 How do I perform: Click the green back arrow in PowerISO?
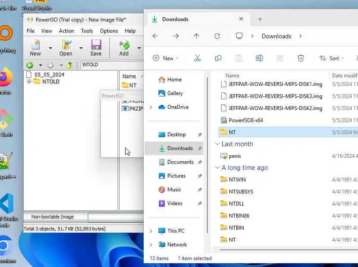[x=30, y=65]
